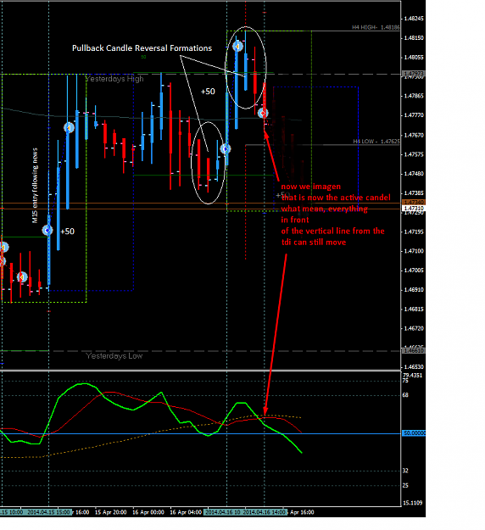Click the 16 Apr 04:00 time label

click(186, 512)
